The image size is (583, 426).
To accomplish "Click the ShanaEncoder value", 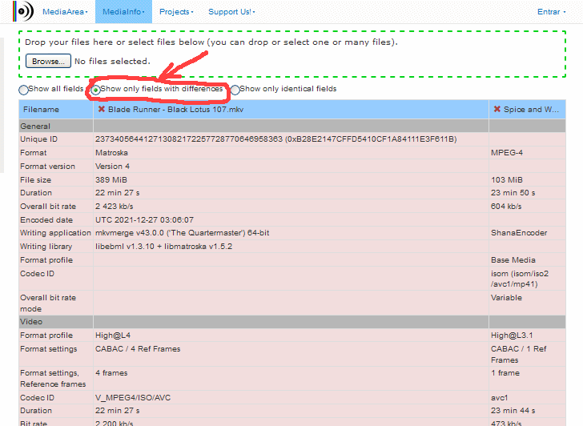I will pos(519,233).
